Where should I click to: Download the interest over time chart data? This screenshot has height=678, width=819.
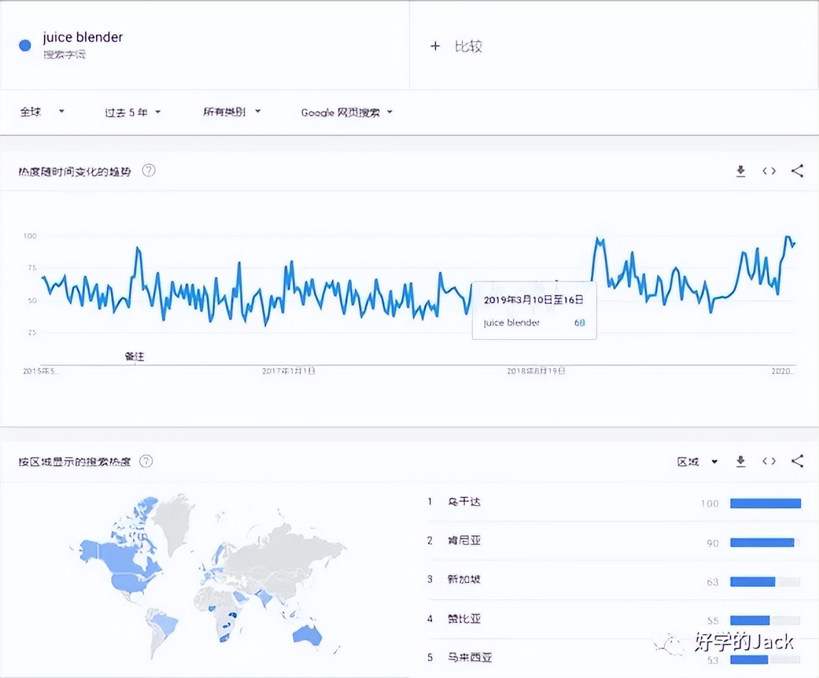coord(741,172)
